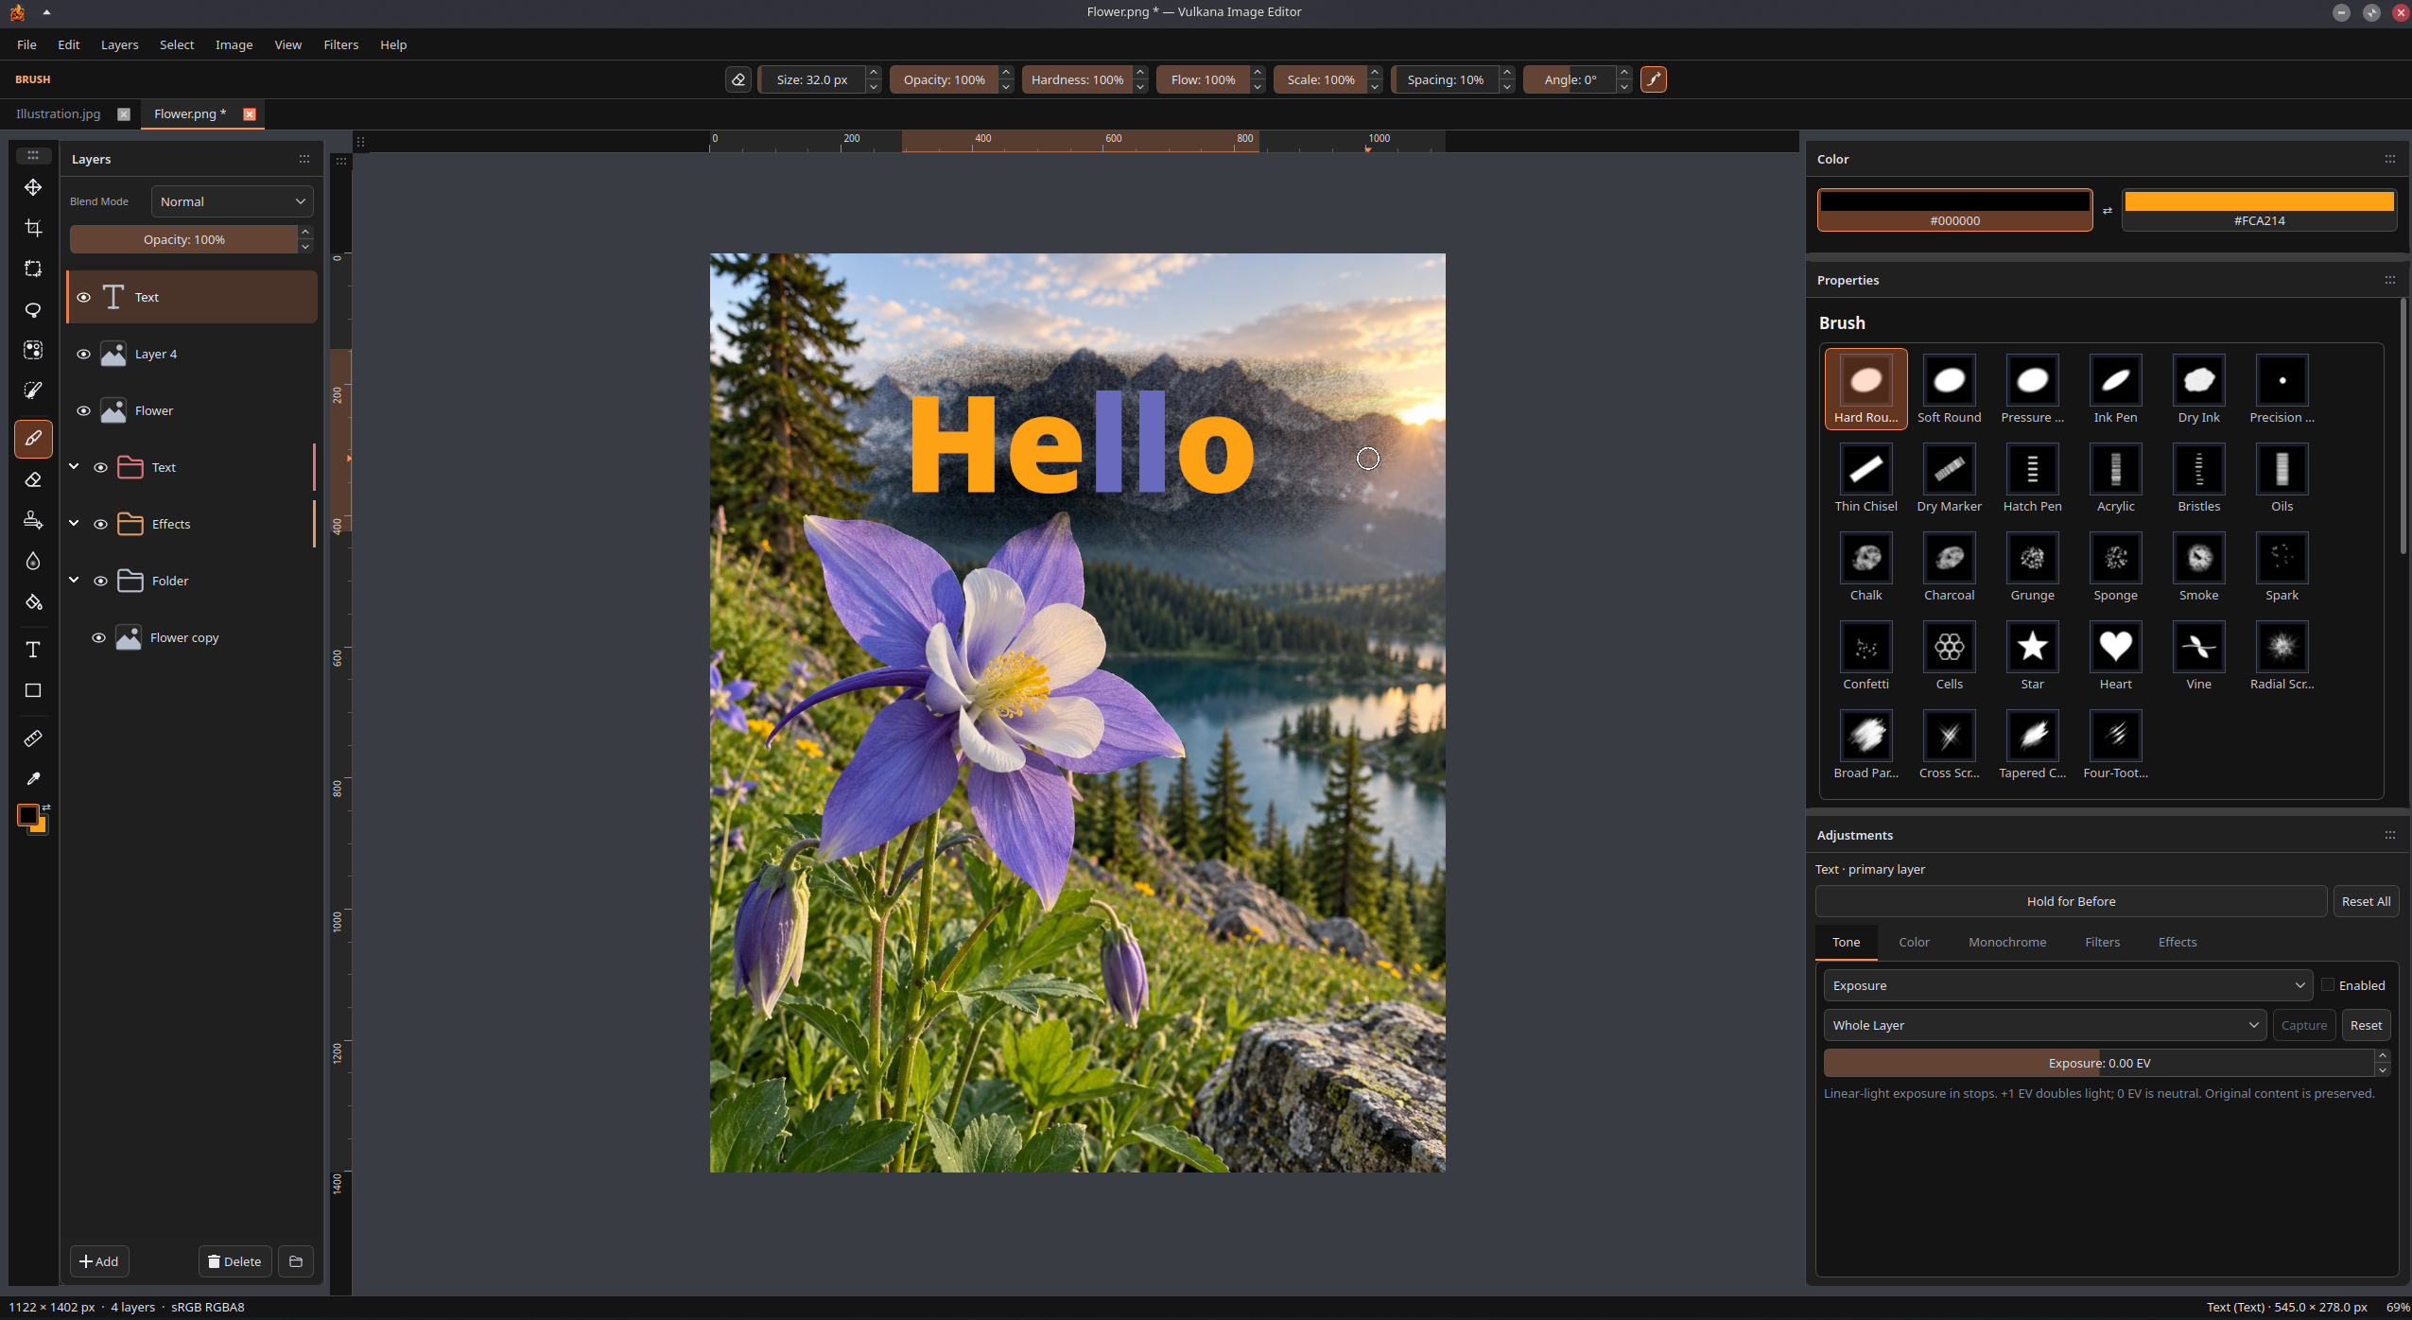
Task: Select the Eyedropper tool
Action: (x=33, y=778)
